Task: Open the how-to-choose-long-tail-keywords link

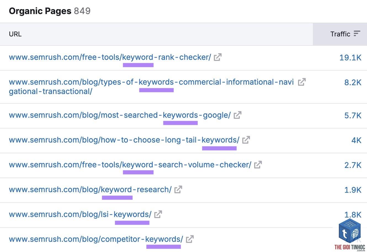Action: point(124,140)
